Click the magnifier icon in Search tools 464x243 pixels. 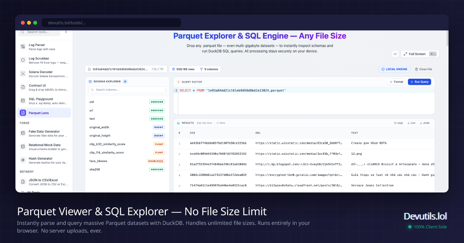point(23,32)
